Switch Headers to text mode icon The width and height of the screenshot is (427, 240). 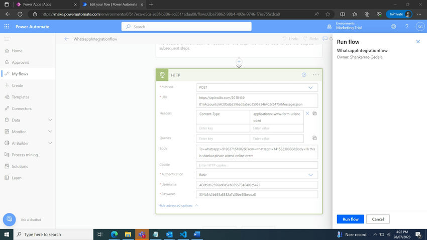tap(314, 113)
